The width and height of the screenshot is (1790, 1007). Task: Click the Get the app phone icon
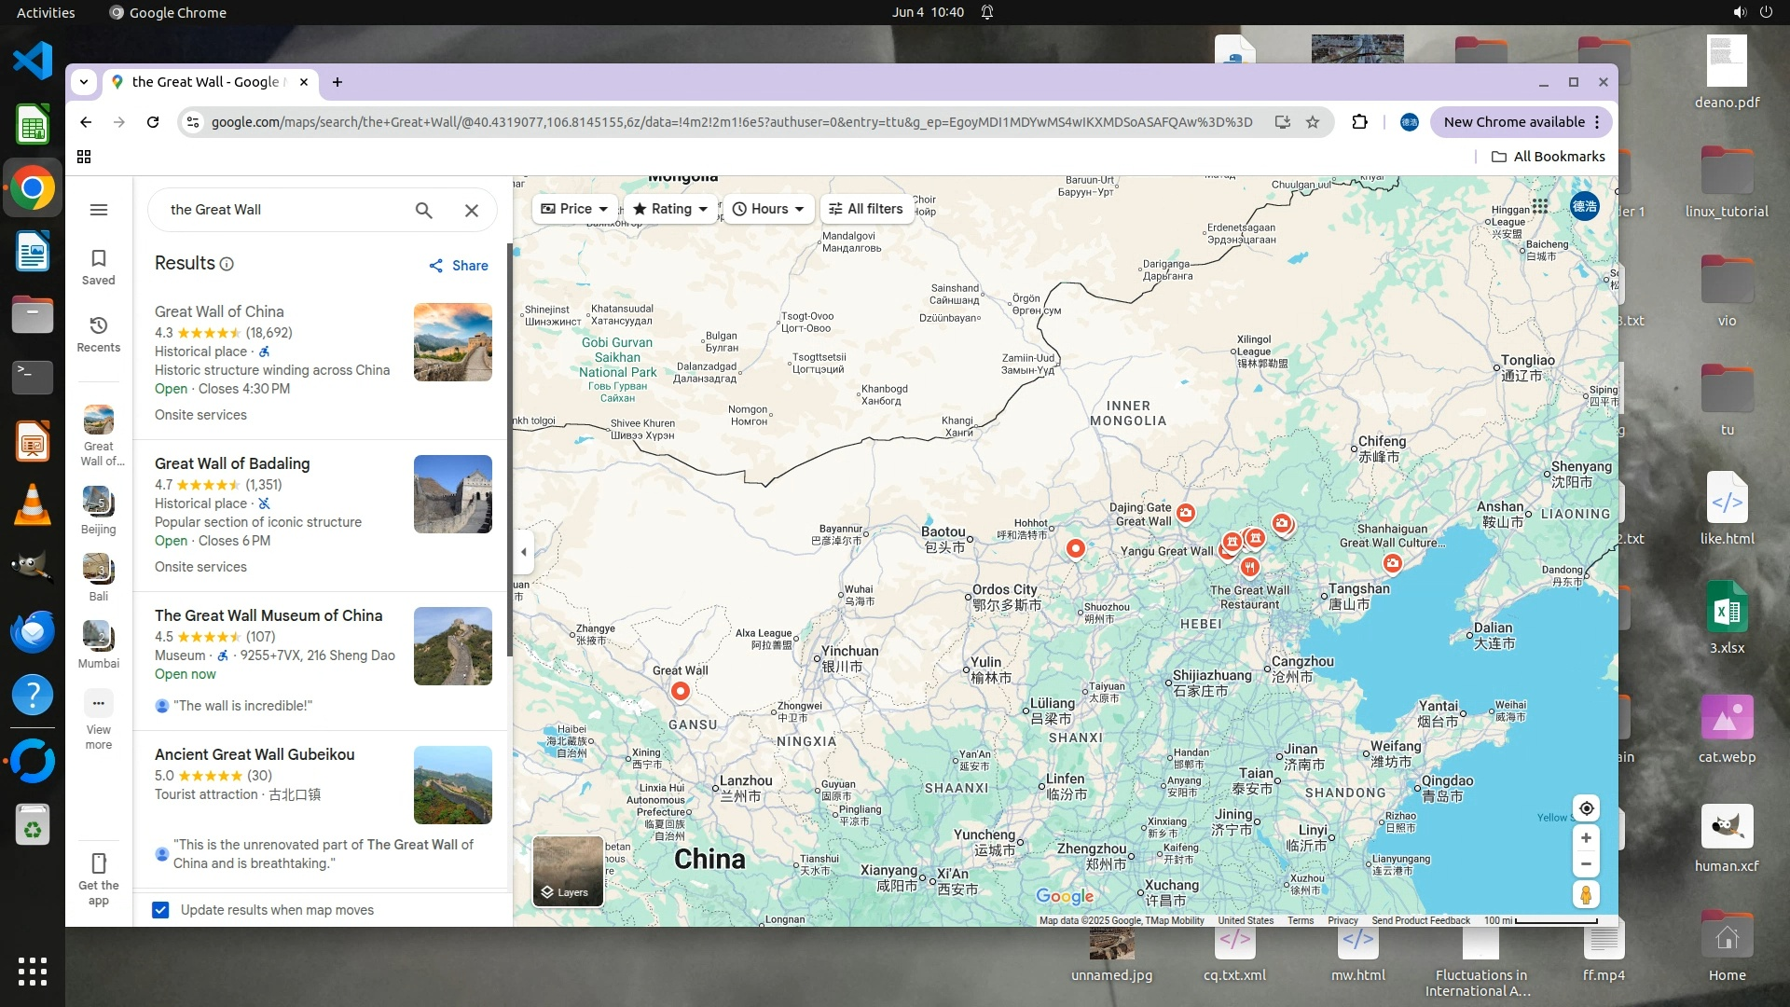point(99,863)
